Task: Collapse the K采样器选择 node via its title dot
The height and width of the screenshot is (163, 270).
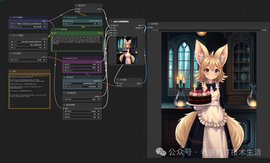Action: (x=64, y=93)
